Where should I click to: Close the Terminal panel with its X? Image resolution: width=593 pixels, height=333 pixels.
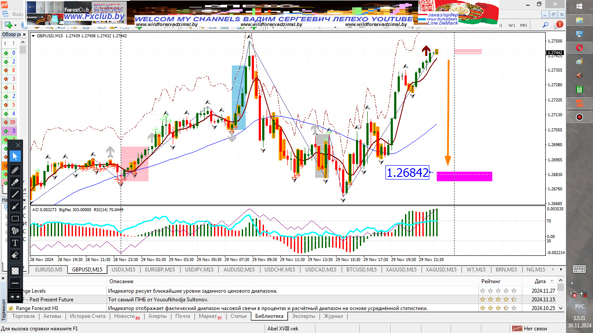4,278
